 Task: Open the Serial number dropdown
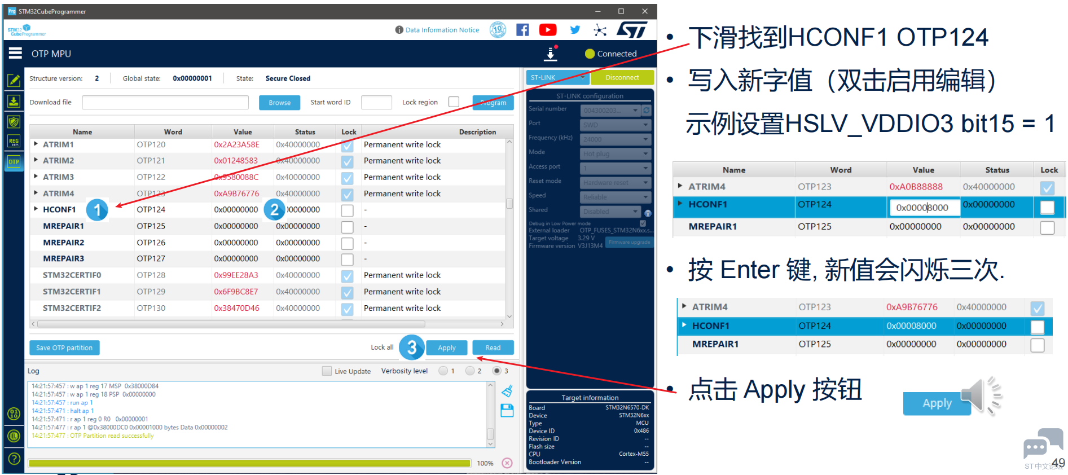point(610,111)
